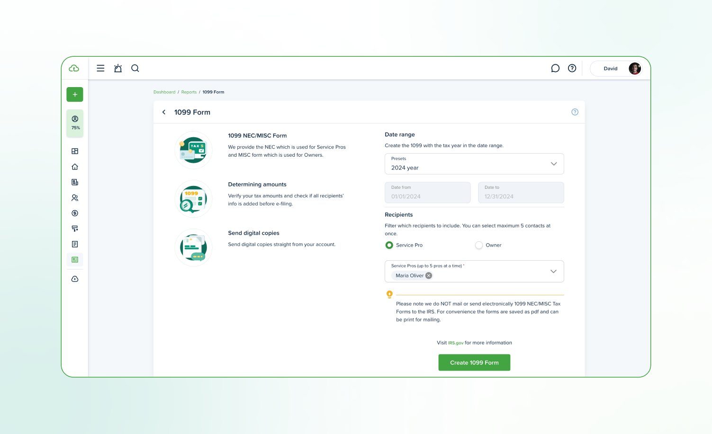Click the 75% profile completion indicator
712x434 pixels.
pos(75,123)
